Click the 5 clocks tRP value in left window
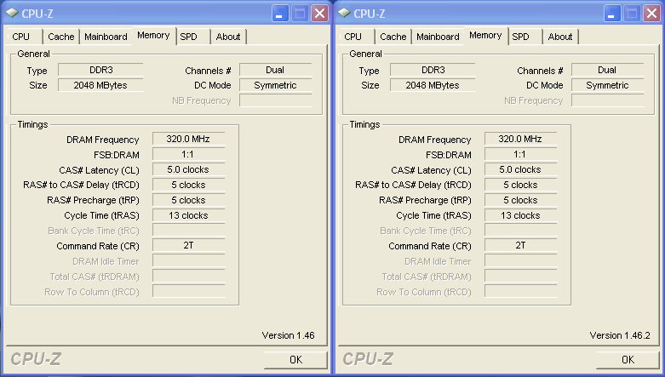665x377 pixels. (x=188, y=200)
